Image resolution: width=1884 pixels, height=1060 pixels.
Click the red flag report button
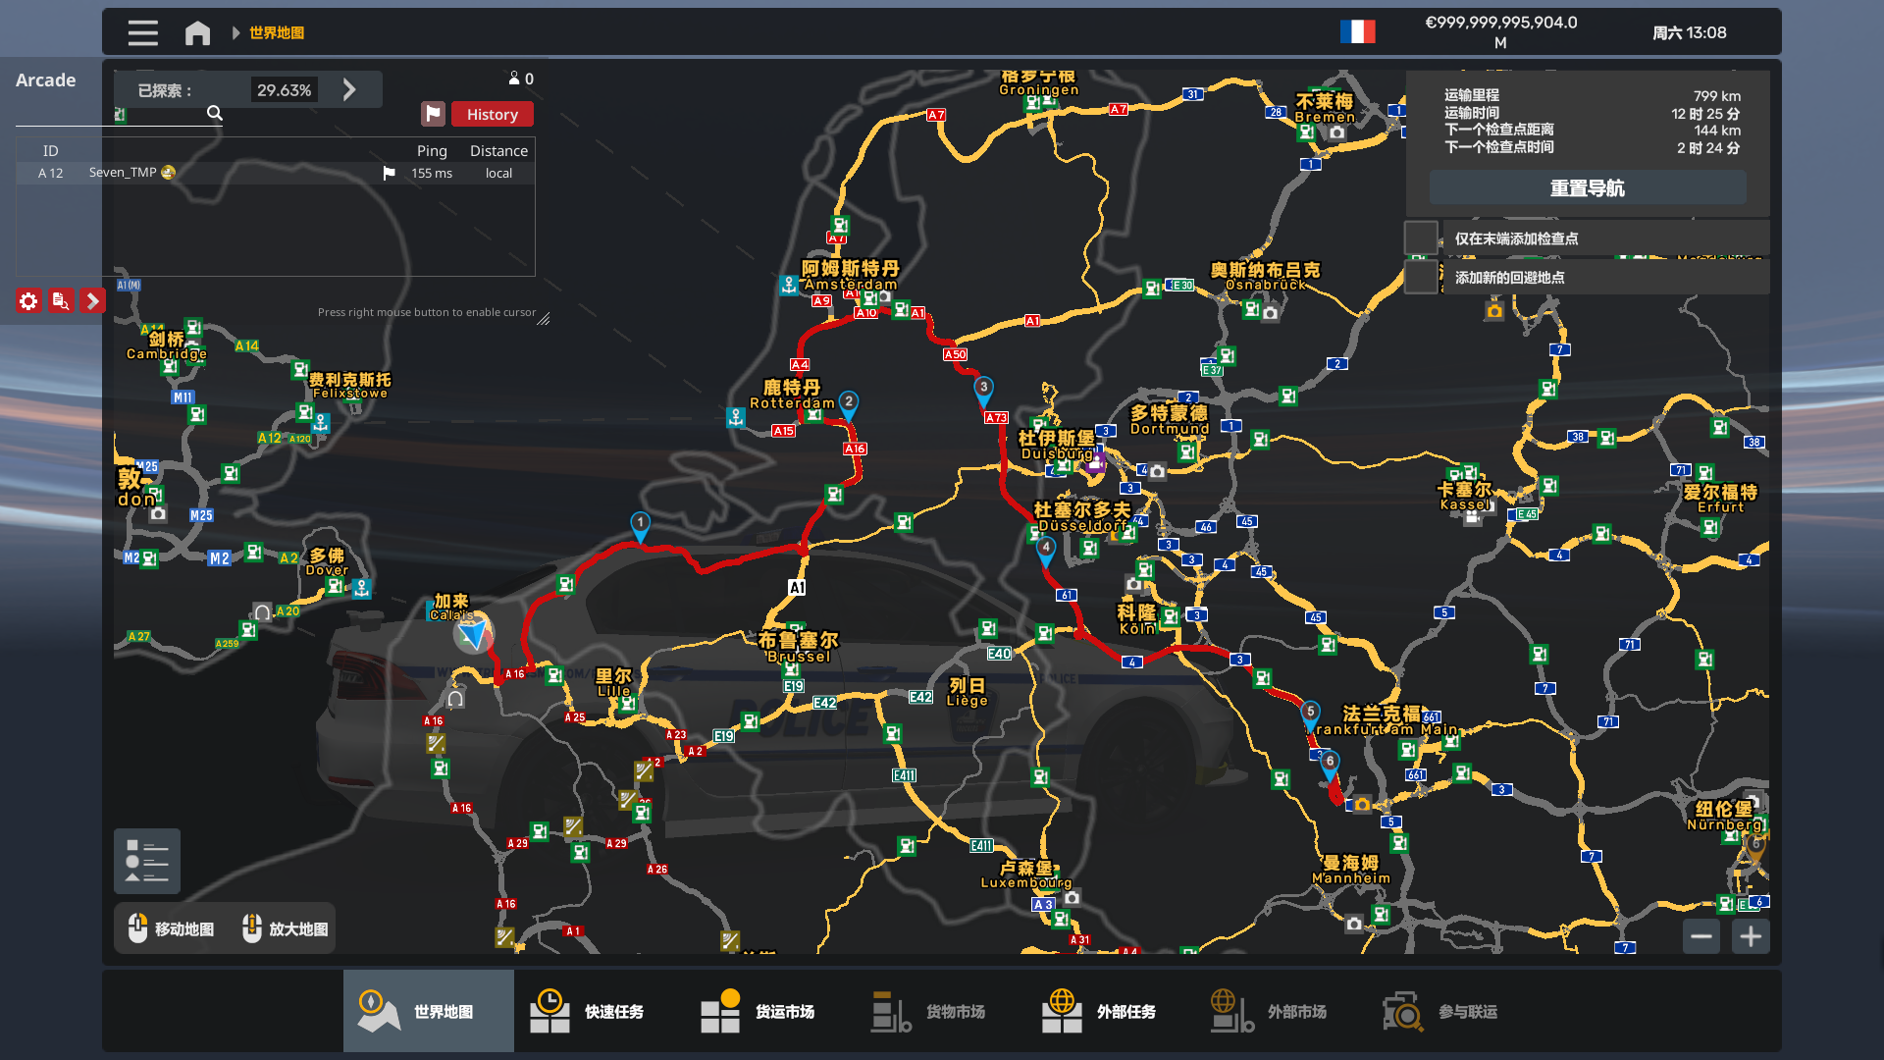(433, 114)
